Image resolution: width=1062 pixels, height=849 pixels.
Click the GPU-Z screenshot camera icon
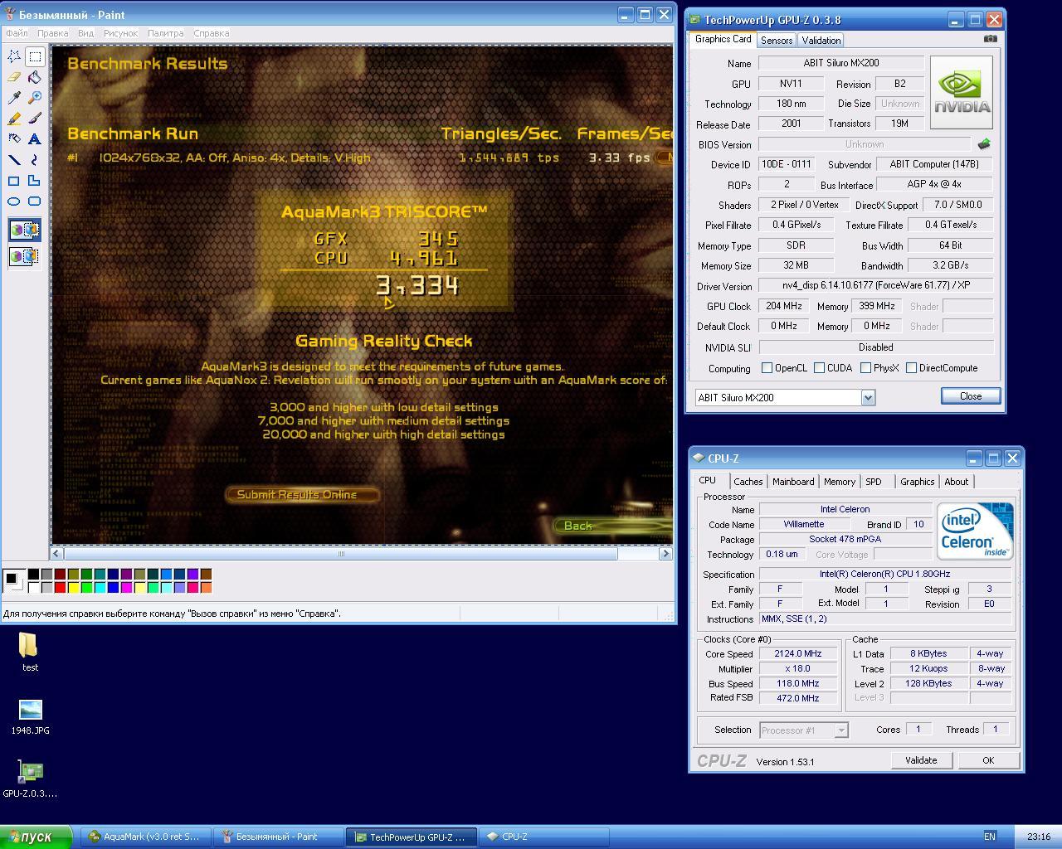990,38
